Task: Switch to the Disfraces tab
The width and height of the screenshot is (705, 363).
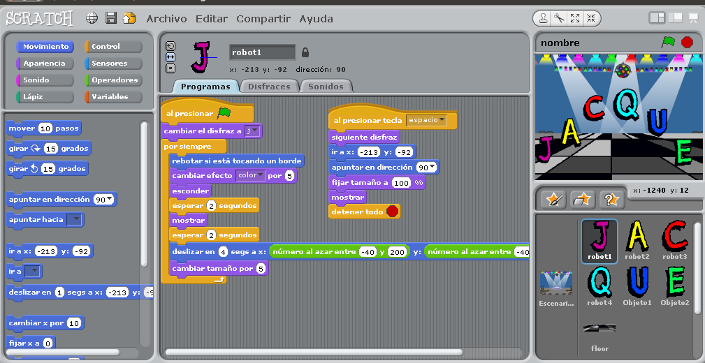Action: 269,87
